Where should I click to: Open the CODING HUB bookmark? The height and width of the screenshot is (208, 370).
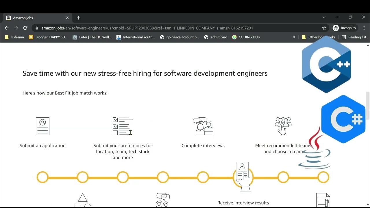click(x=246, y=37)
